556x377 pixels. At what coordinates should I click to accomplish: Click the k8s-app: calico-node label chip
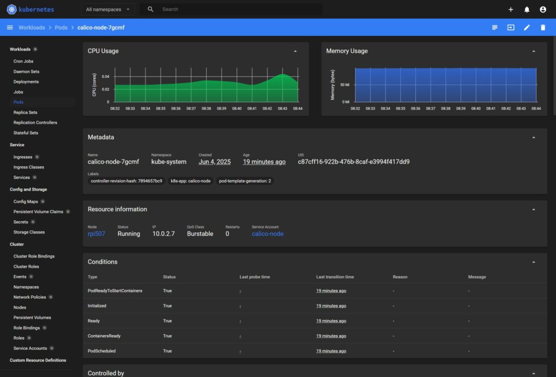[191, 181]
